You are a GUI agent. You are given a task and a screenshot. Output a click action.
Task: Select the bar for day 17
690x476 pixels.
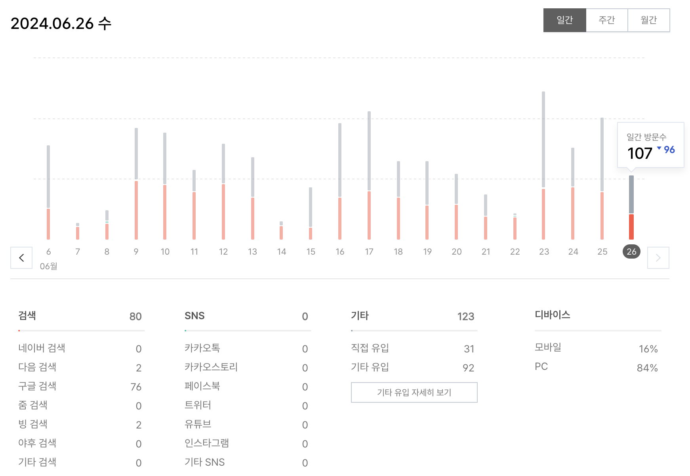coord(369,175)
